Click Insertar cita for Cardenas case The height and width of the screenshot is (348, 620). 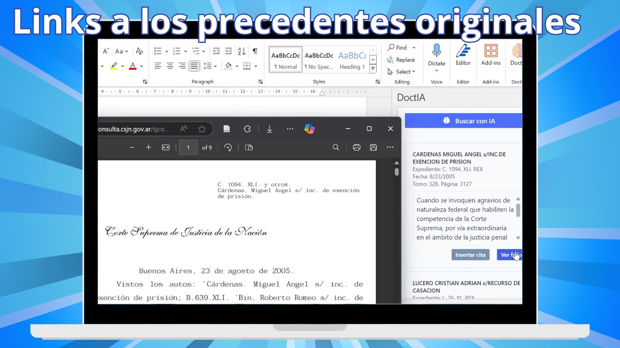pos(470,255)
